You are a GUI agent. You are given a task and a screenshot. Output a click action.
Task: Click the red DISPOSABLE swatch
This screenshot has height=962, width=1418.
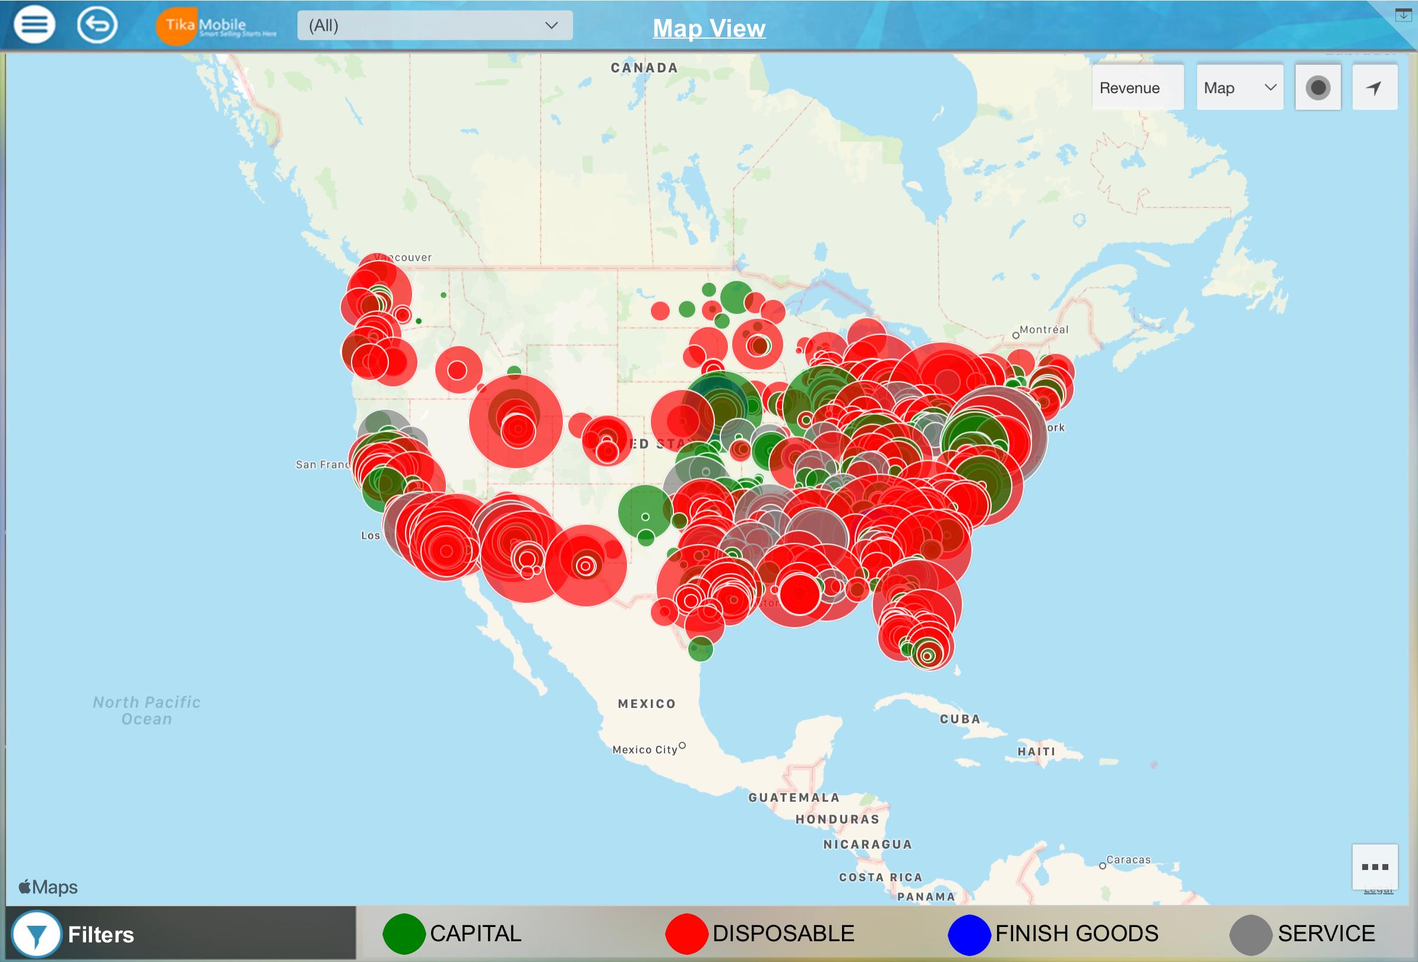pyautogui.click(x=686, y=934)
